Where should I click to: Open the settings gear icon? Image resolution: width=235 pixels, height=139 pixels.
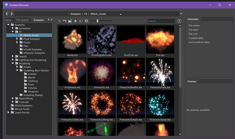86,21
